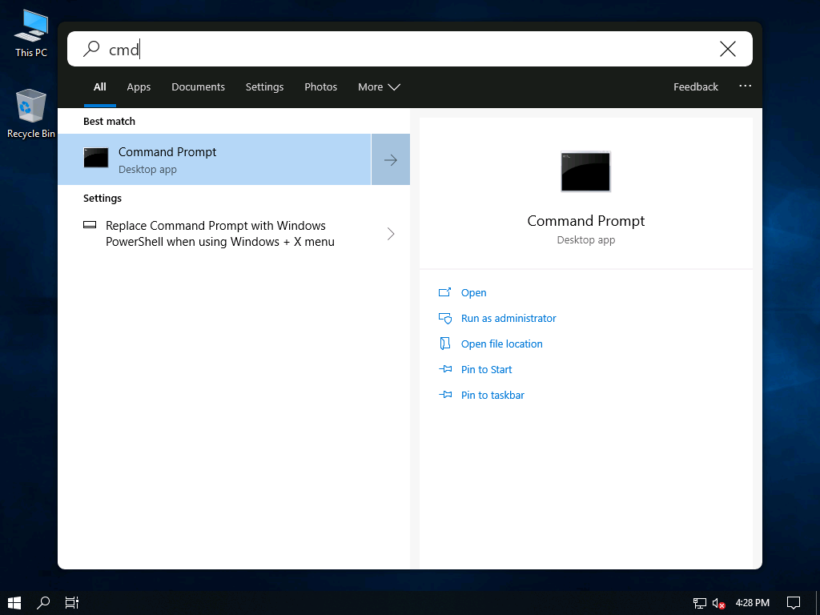This screenshot has width=820, height=615.
Task: Click the network tray icon
Action: [700, 604]
